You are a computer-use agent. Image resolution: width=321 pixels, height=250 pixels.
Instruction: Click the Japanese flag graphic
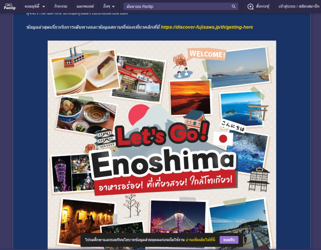[222, 138]
